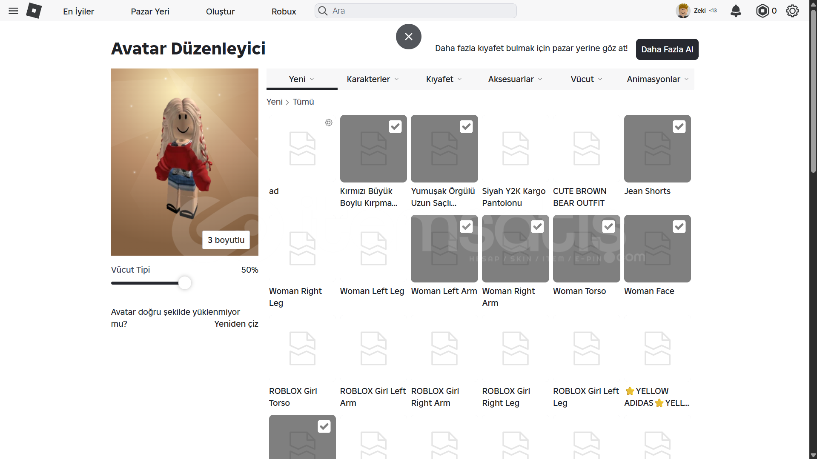This screenshot has width=817, height=459.
Task: Dismiss the banner with the X button
Action: click(x=408, y=37)
